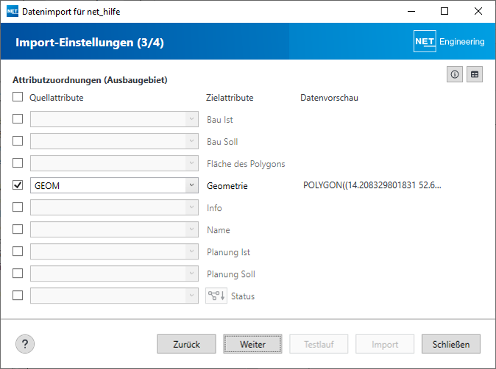Enable the Bau Ist checkbox

pos(18,119)
